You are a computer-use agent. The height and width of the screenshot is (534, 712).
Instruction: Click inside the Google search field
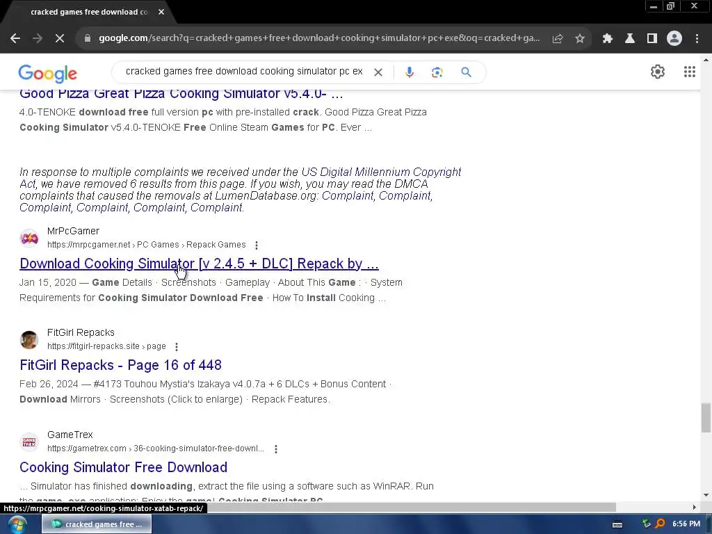pyautogui.click(x=244, y=72)
